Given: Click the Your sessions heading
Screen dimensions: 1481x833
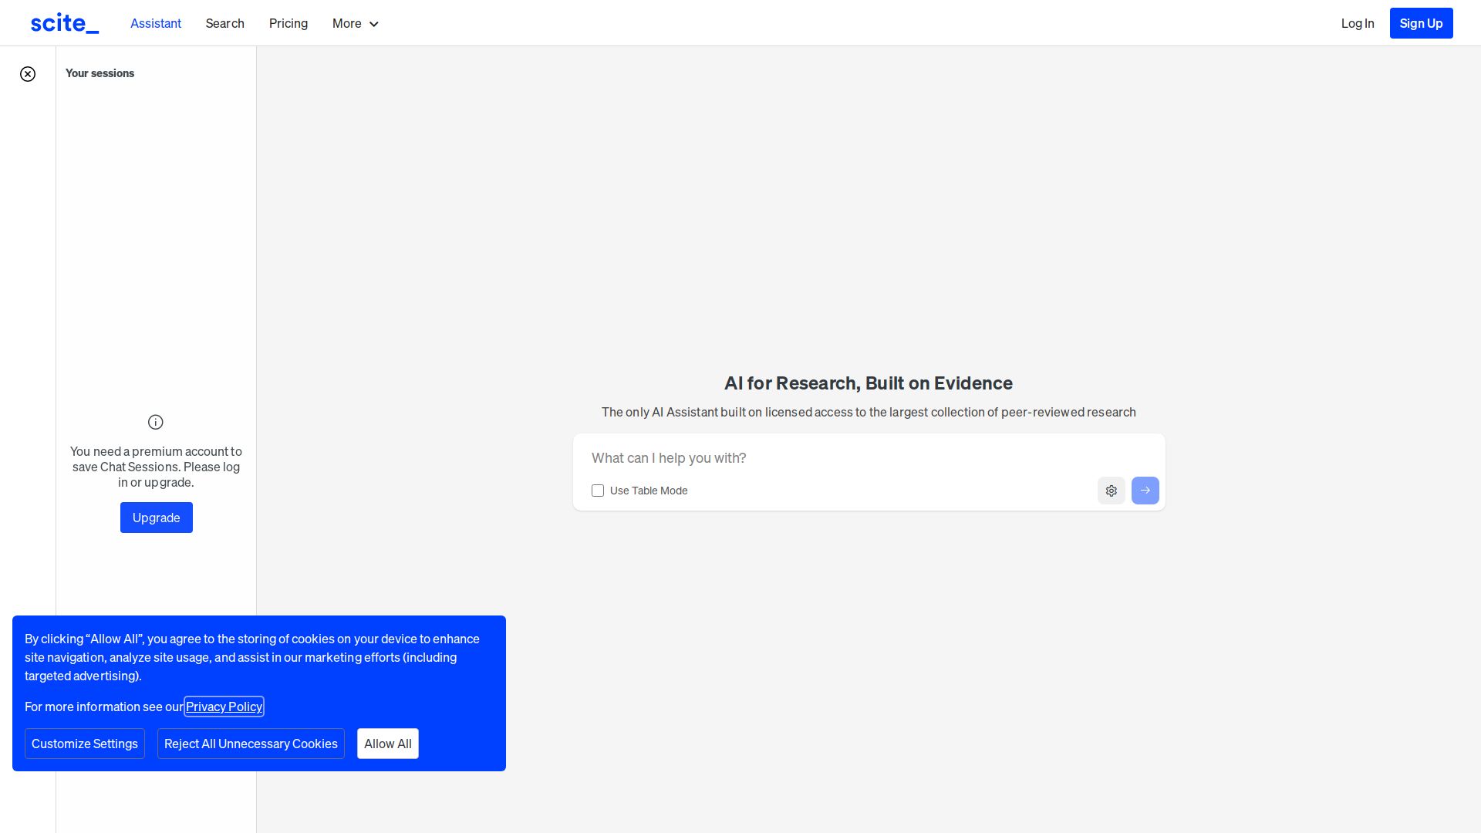Looking at the screenshot, I should tap(100, 73).
